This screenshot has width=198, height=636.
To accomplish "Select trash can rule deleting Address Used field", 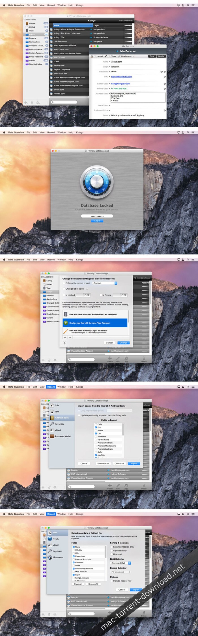I will 95,314.
